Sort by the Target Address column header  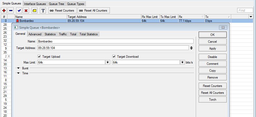click(104, 17)
